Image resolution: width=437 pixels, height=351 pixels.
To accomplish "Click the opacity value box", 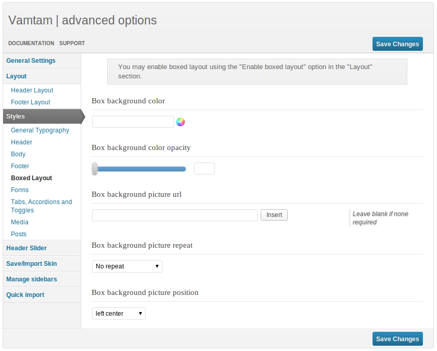I will pyautogui.click(x=204, y=169).
